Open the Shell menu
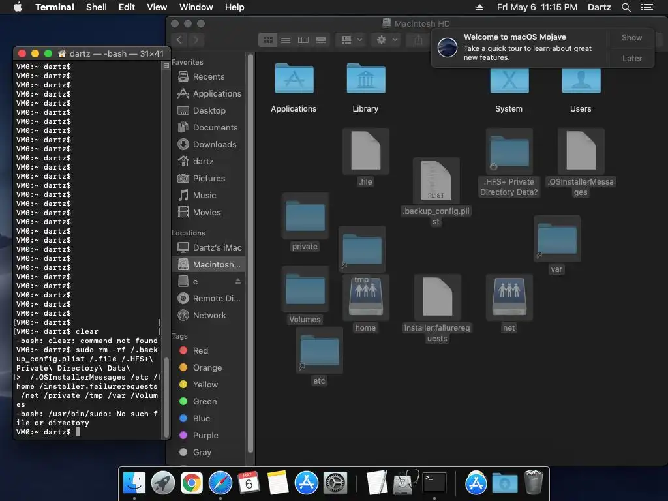Viewport: 668px width, 501px height. coord(97,7)
